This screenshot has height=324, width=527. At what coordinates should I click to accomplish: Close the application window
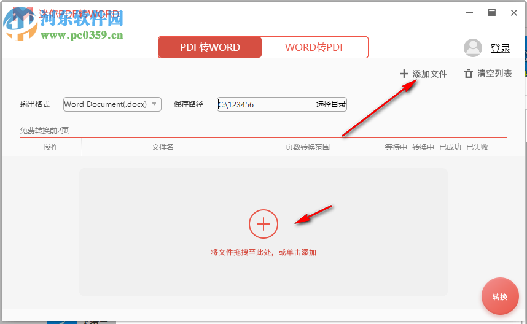pos(514,13)
